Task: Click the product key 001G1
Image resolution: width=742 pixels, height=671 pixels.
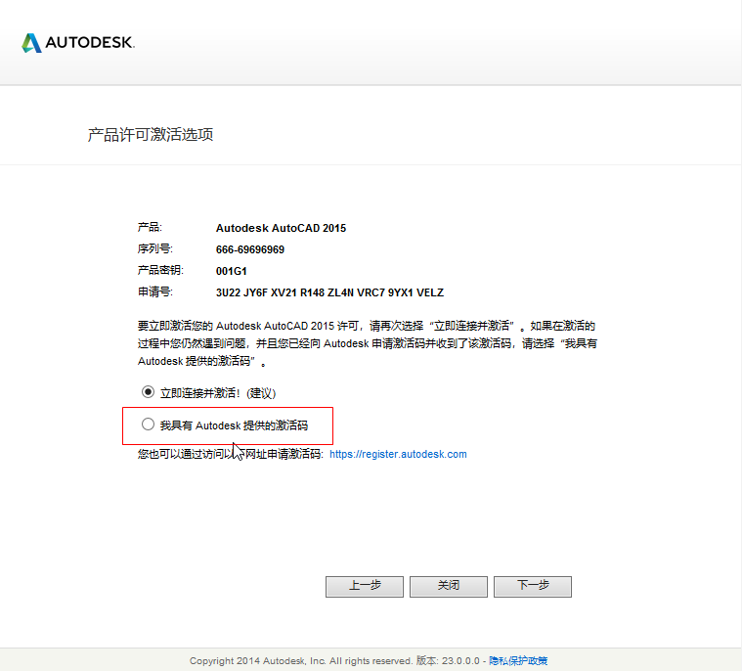Action: point(232,271)
